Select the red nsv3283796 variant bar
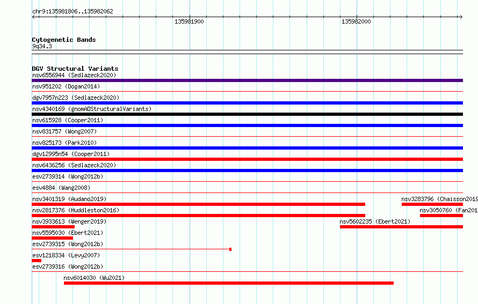This screenshot has height=304, width=478. [432, 204]
